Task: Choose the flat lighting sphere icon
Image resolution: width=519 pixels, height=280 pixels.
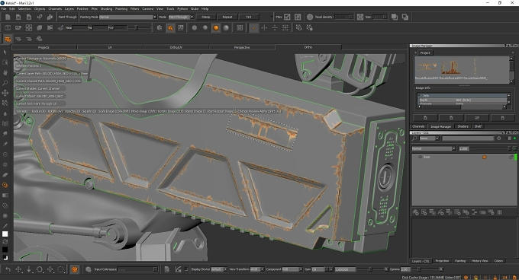Action: click(x=195, y=28)
